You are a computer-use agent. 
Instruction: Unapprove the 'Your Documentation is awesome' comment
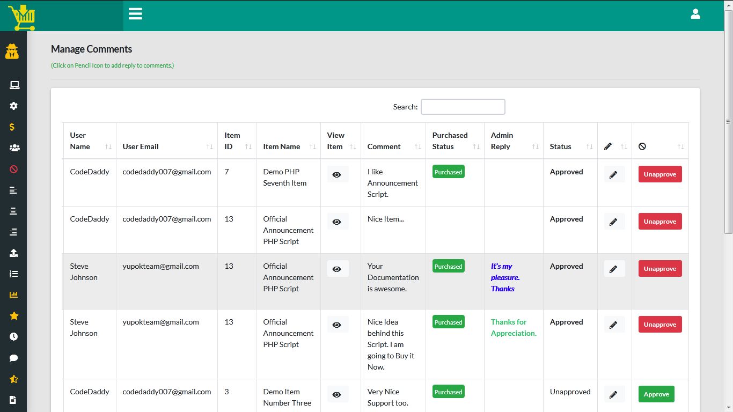pyautogui.click(x=659, y=269)
